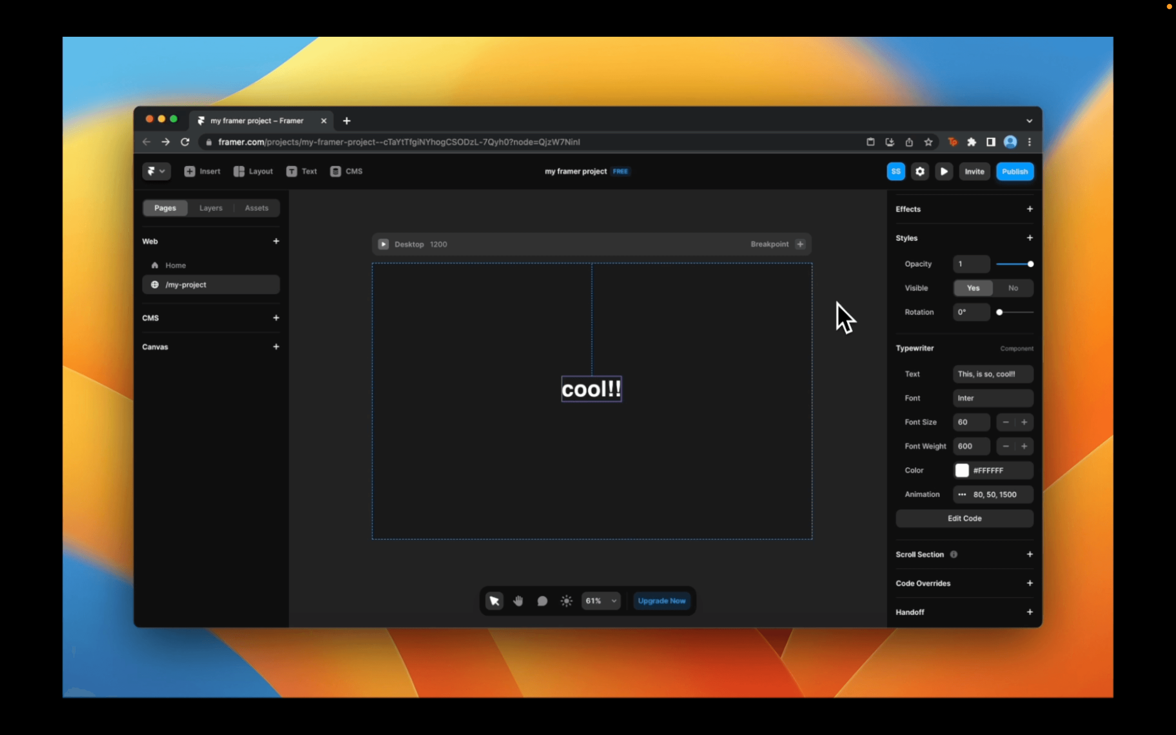The image size is (1176, 735).
Task: Select the Home page
Action: (211, 265)
